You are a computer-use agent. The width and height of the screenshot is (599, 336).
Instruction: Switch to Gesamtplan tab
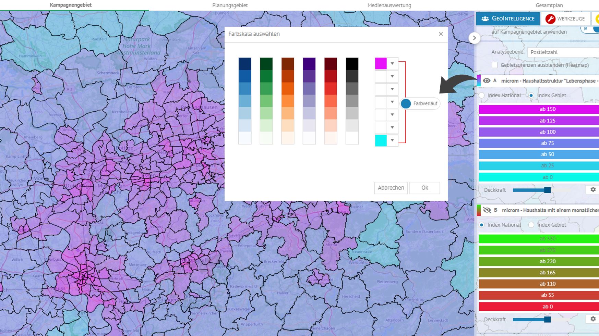point(549,5)
